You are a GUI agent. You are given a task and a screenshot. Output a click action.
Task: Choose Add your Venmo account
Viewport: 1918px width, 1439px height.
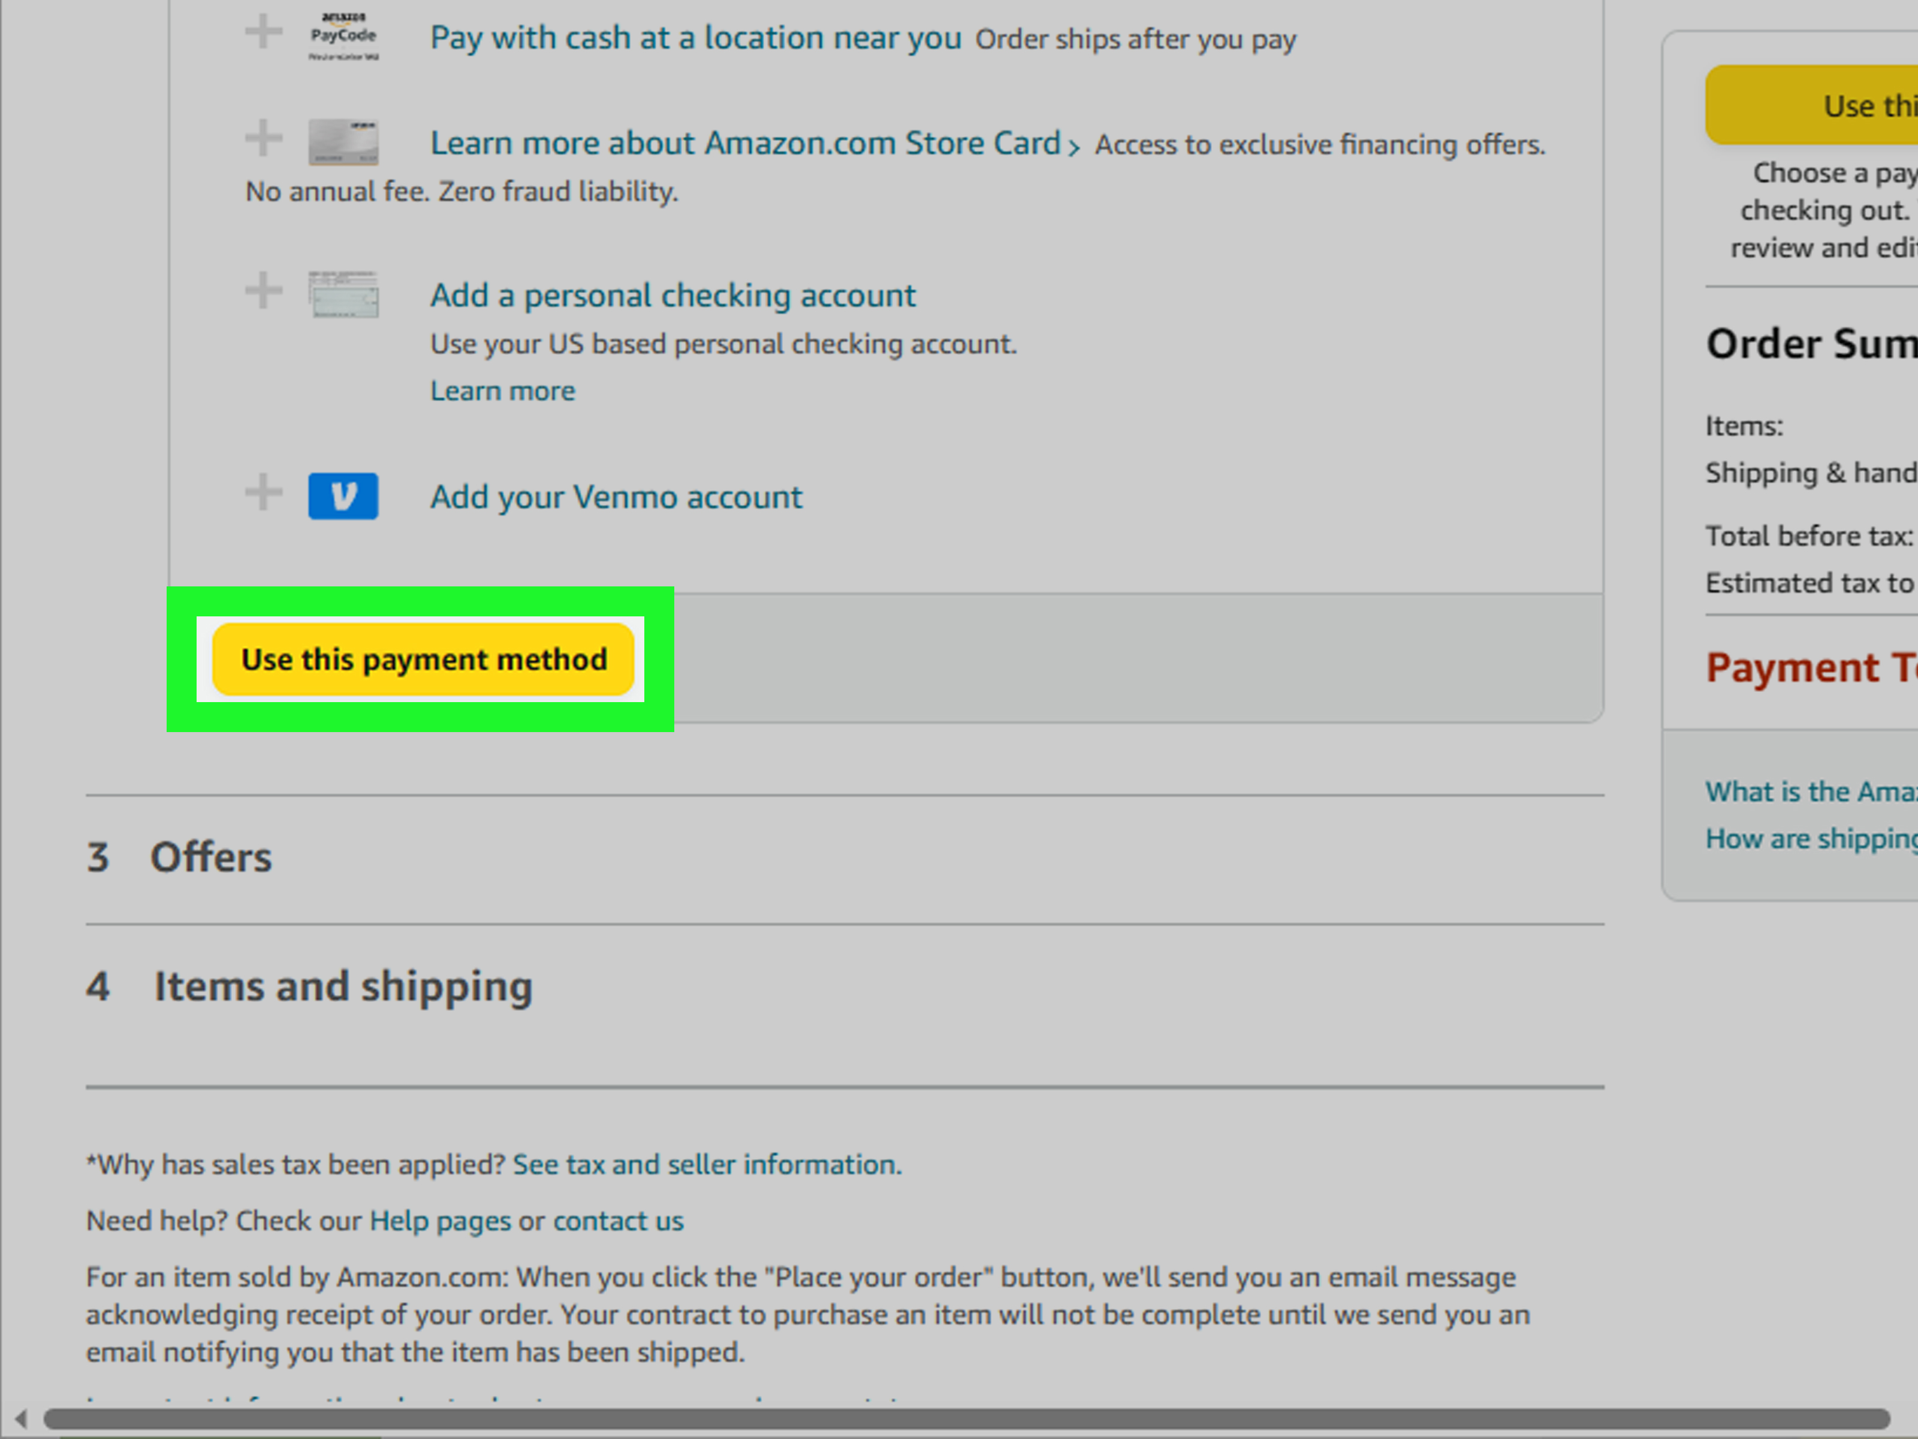(617, 497)
